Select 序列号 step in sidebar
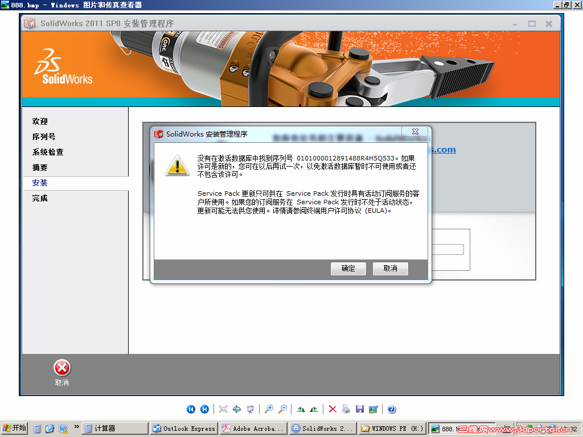 [44, 137]
